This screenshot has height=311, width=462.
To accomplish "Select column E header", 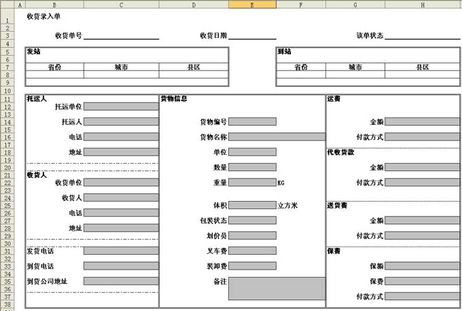I will [x=252, y=5].
